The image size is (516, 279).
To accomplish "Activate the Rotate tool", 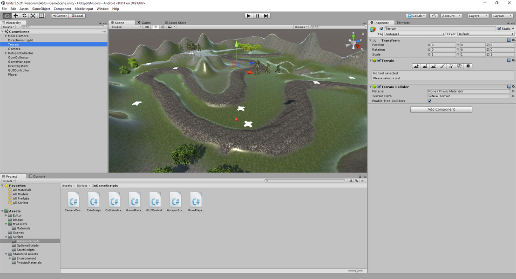I will pyautogui.click(x=24, y=16).
